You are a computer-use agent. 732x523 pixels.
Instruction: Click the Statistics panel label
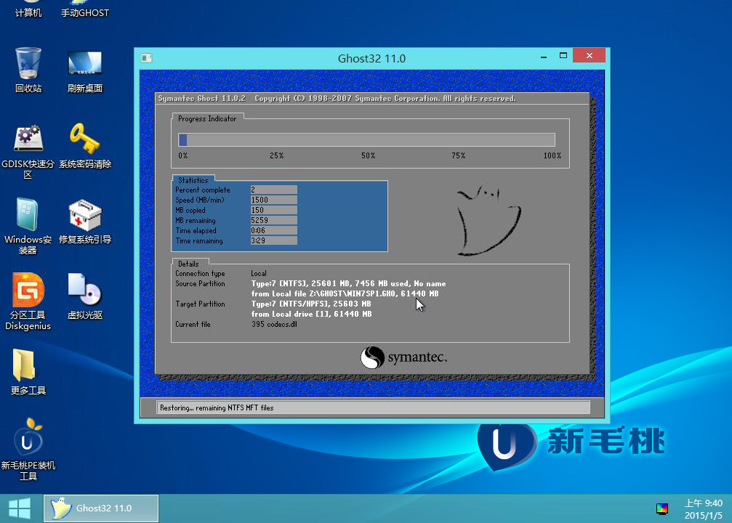coord(193,180)
